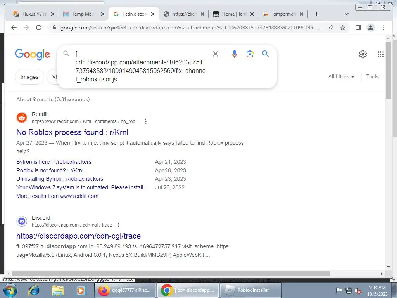Click inside the Google search text field
The image size is (397, 298).
[140, 66]
